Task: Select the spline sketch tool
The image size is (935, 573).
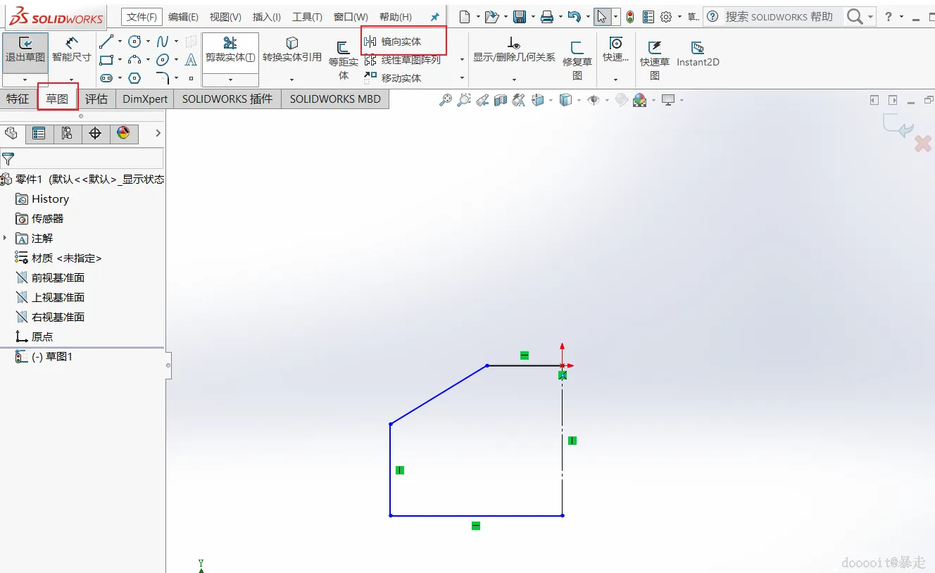Action: point(163,42)
